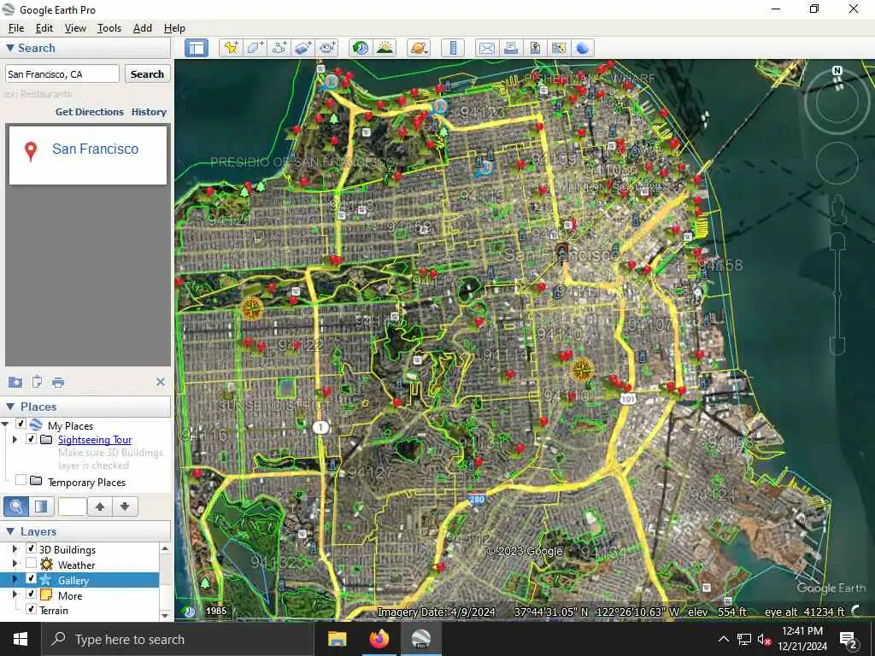875x656 pixels.
Task: Print search results icon in Search panel
Action: click(x=58, y=382)
